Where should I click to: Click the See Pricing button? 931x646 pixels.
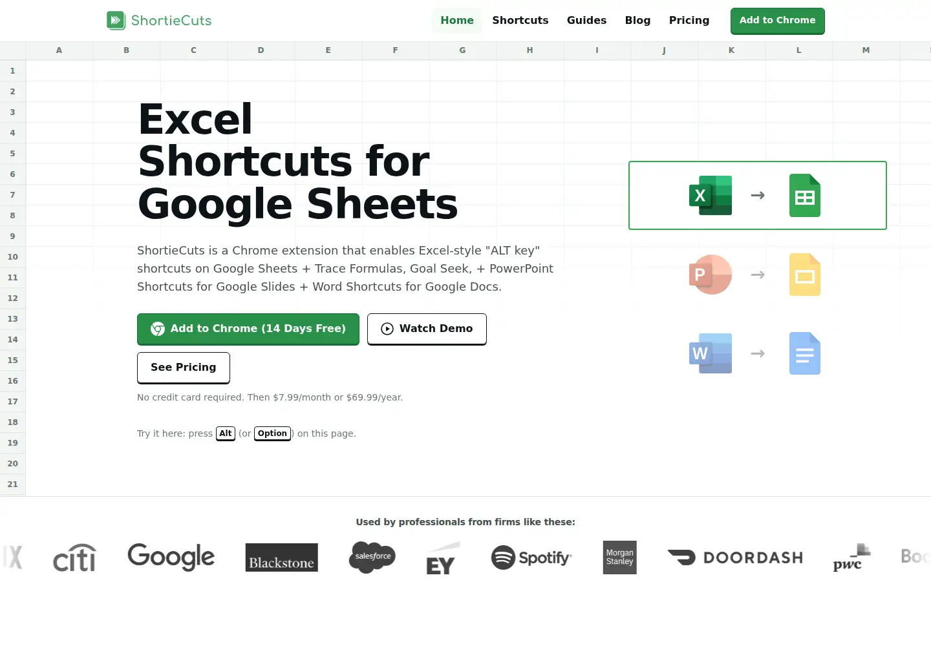click(184, 368)
